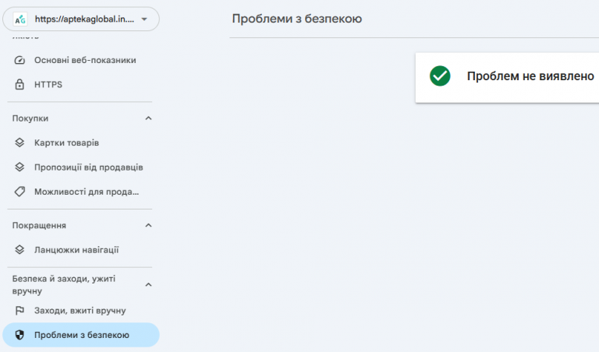
Task: Click the Покупки section header text
Action: point(30,118)
